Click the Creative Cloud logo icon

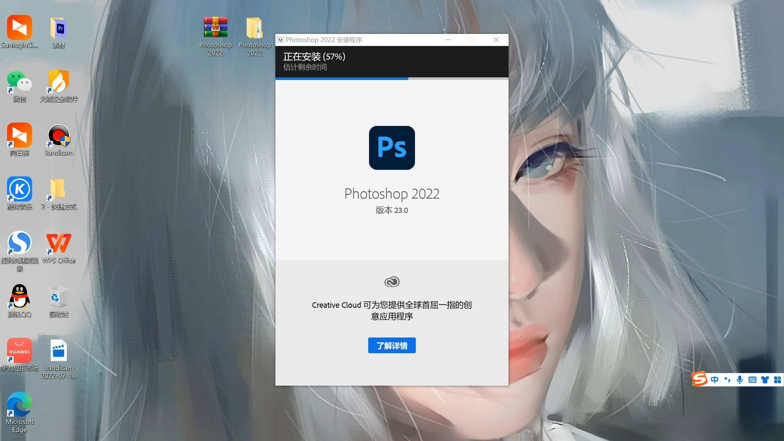392,281
